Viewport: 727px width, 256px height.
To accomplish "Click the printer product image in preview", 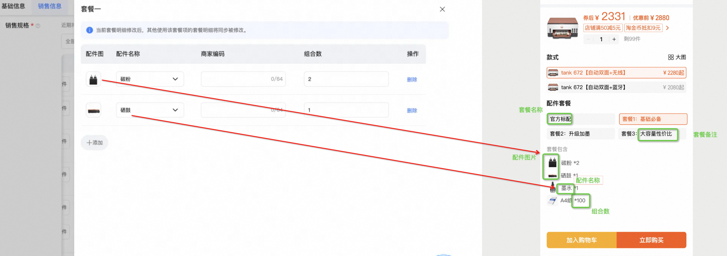I will (x=563, y=28).
